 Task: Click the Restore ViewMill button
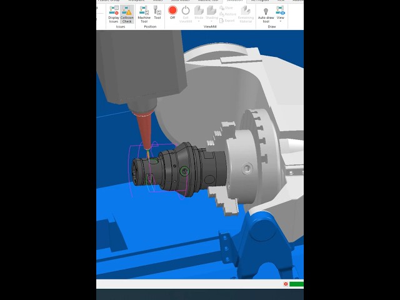coord(227,14)
